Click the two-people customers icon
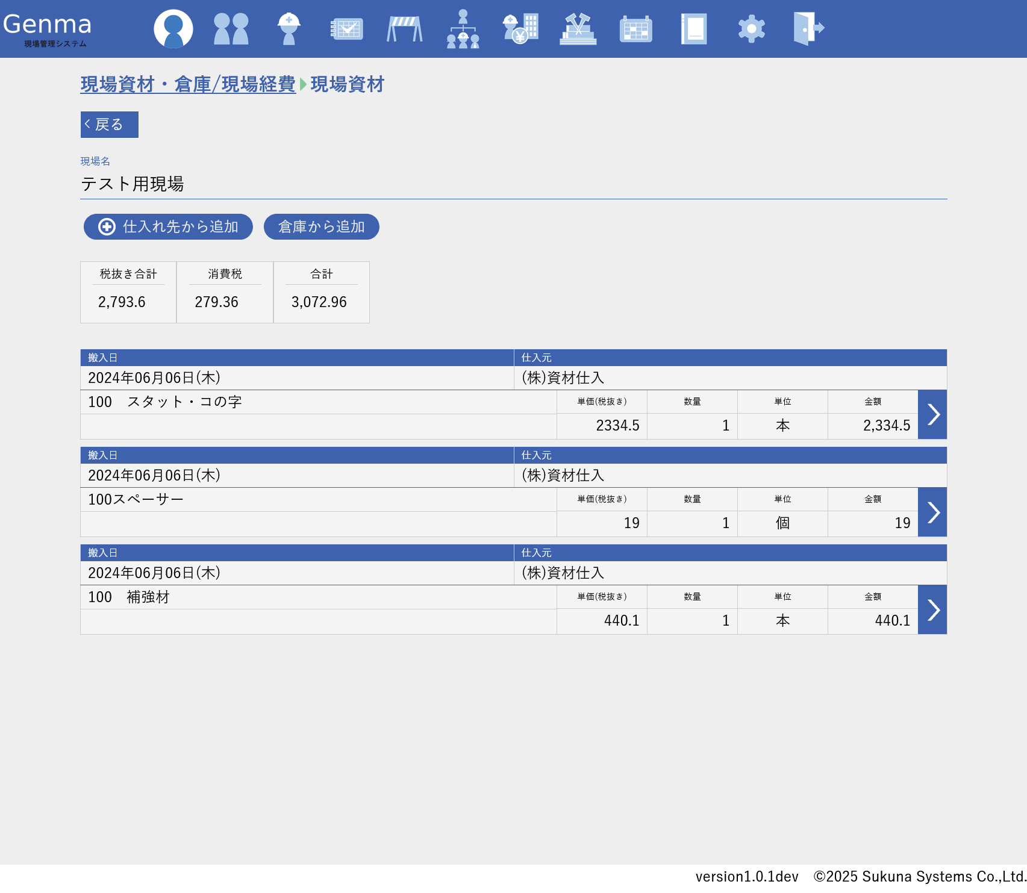 [231, 28]
